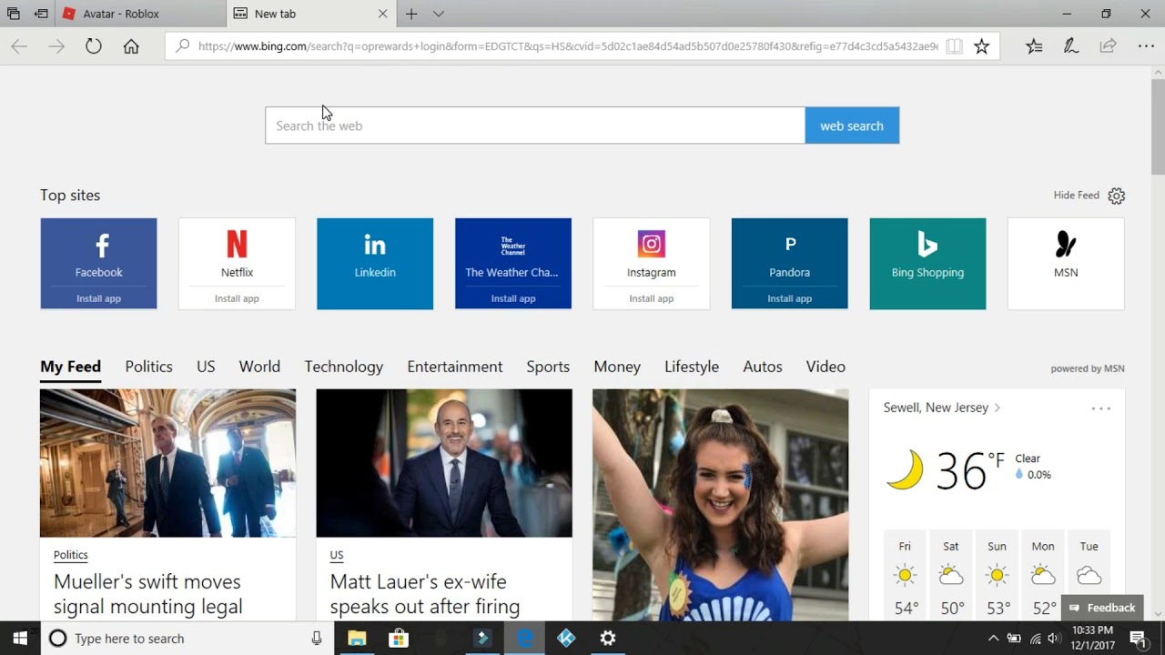
Task: Close the New tab tab
Action: coord(382,14)
